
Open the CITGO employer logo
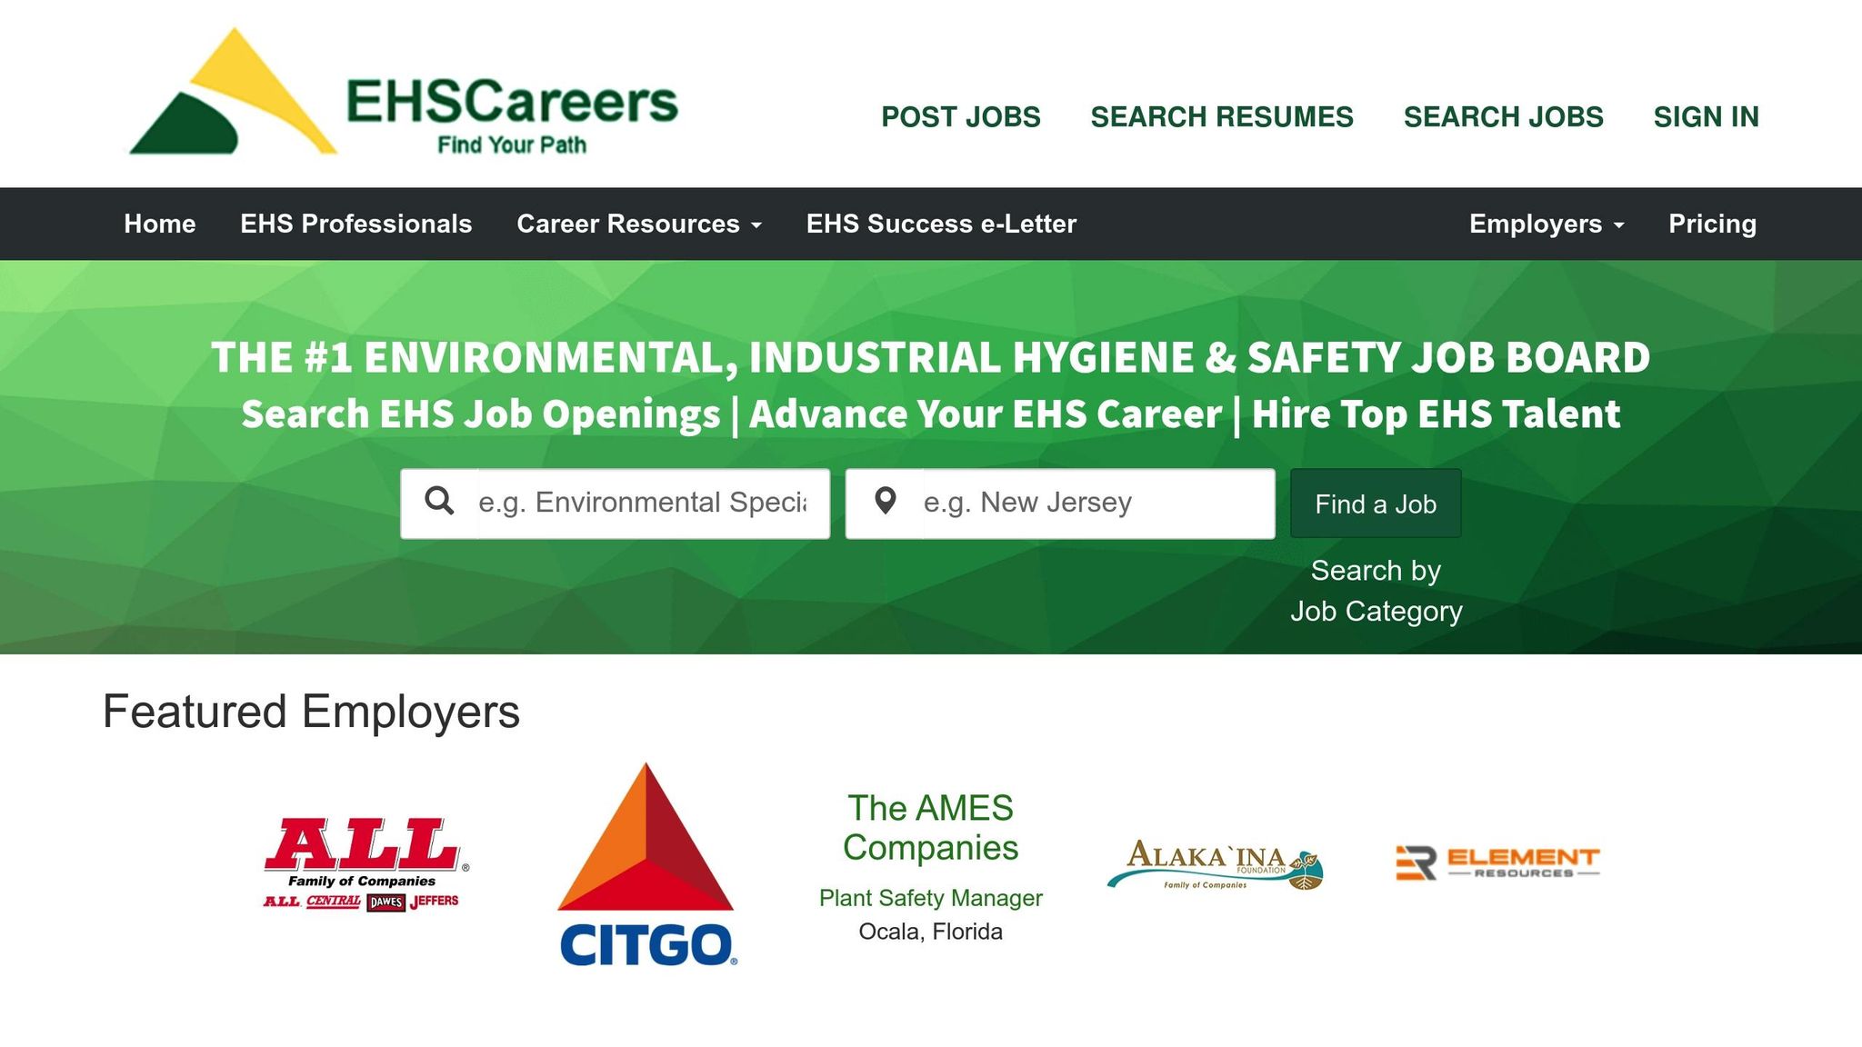click(646, 863)
